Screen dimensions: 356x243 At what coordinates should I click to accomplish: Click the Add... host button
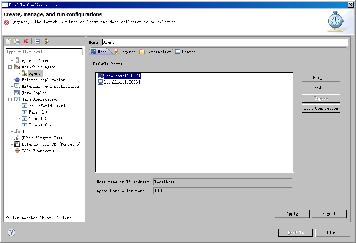point(321,88)
